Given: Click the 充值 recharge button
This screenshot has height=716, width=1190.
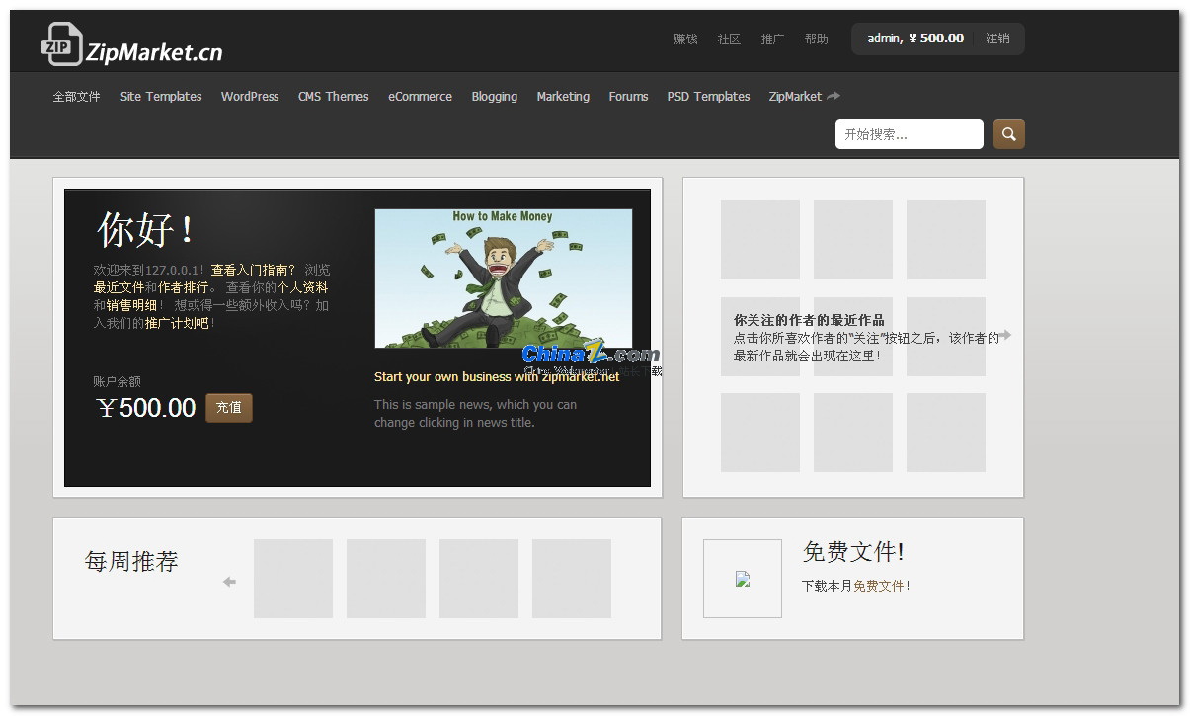Looking at the screenshot, I should tap(229, 407).
